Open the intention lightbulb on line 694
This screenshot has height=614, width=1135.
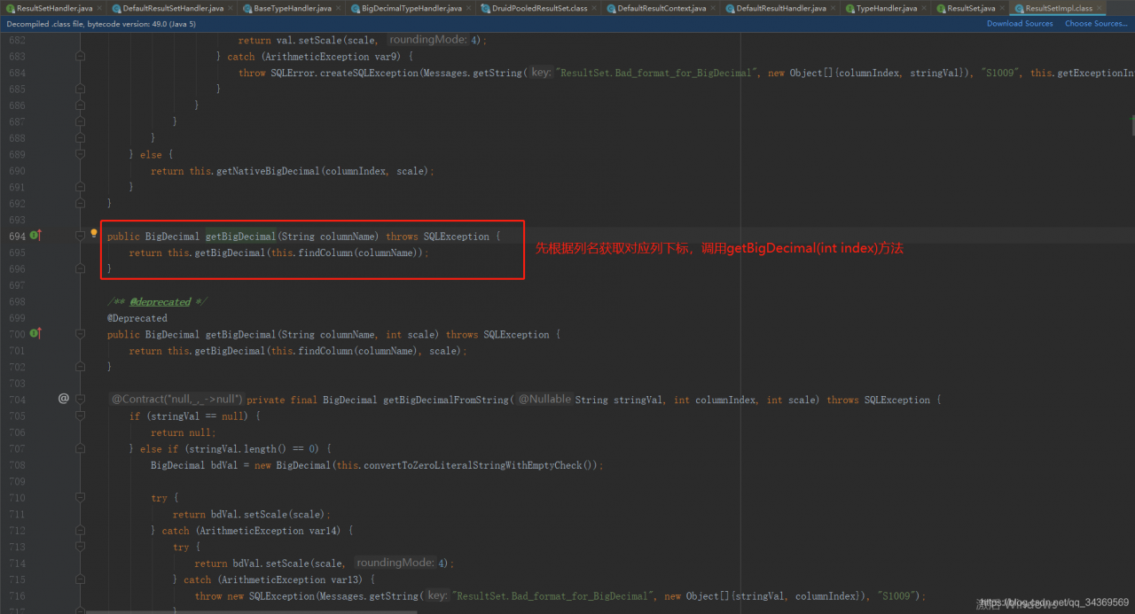coord(94,234)
